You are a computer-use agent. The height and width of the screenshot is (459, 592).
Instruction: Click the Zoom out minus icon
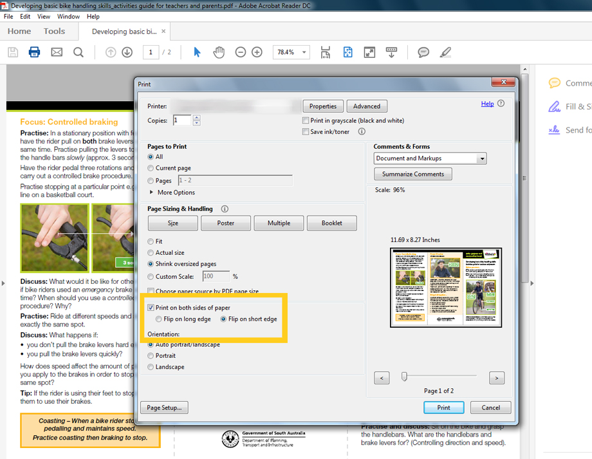[241, 52]
